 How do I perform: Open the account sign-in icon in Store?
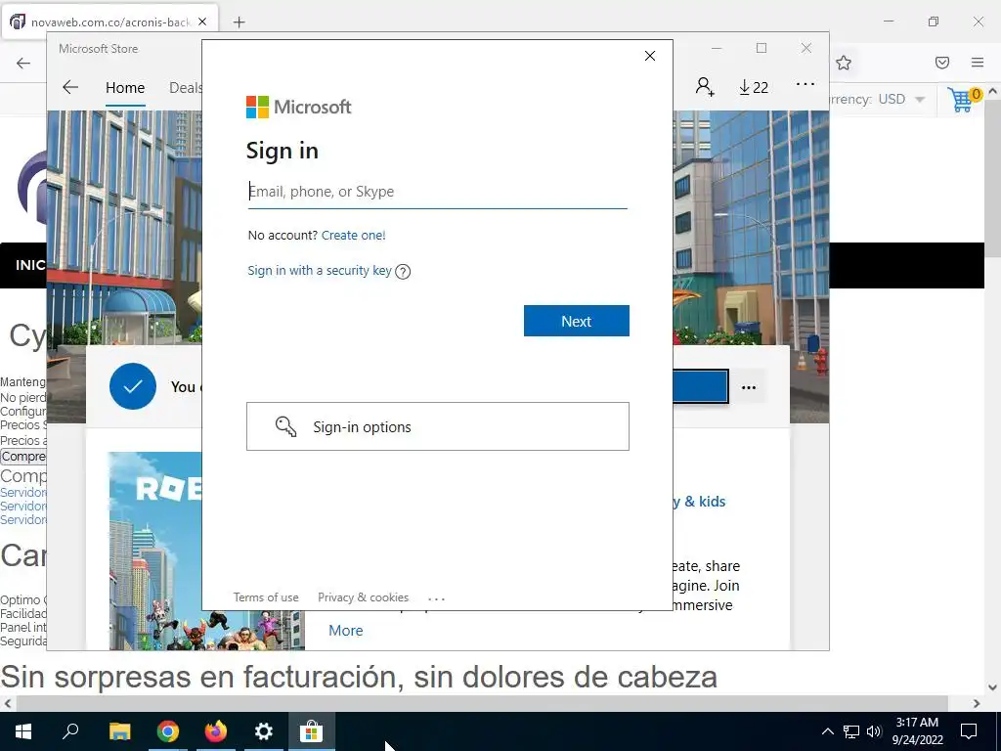pyautogui.click(x=705, y=86)
